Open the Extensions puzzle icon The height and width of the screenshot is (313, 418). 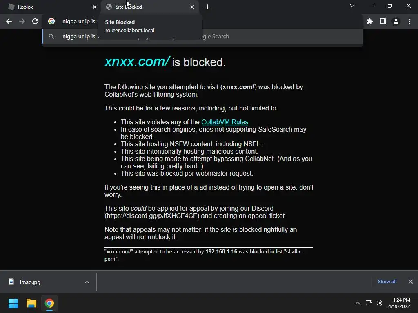369,21
